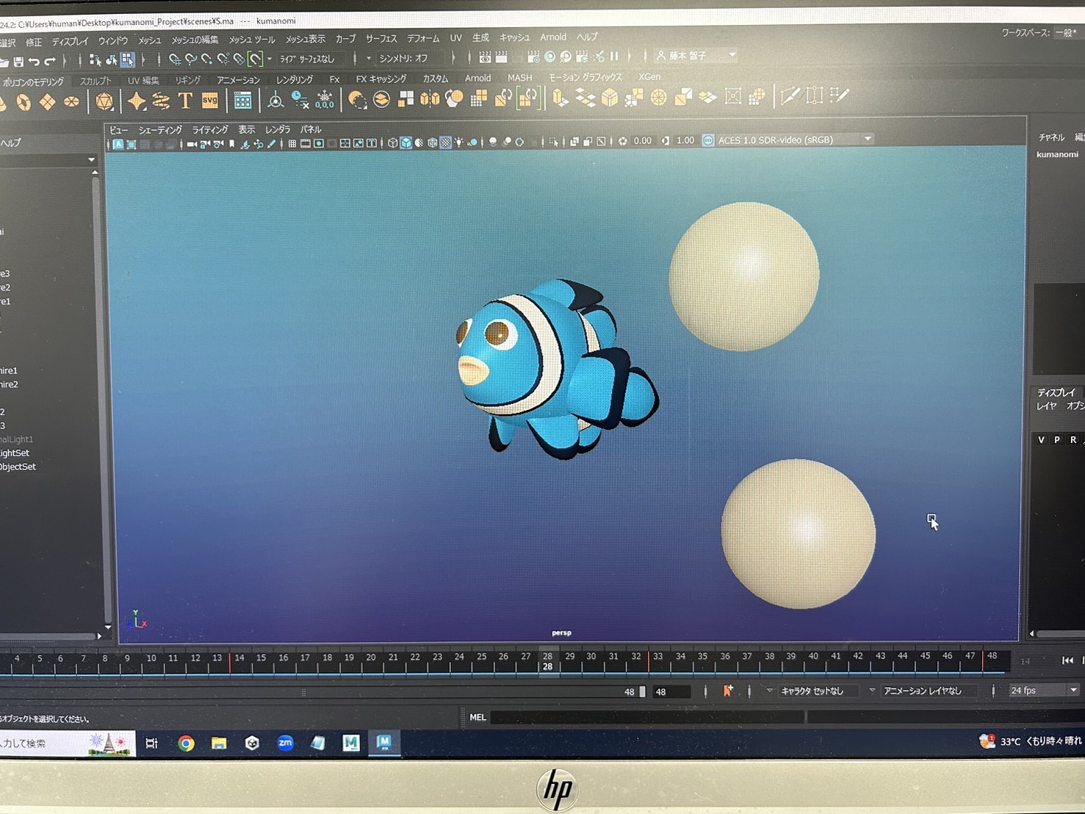Click the polygon disc shelf icon
This screenshot has height=814, width=1085.
(x=71, y=102)
